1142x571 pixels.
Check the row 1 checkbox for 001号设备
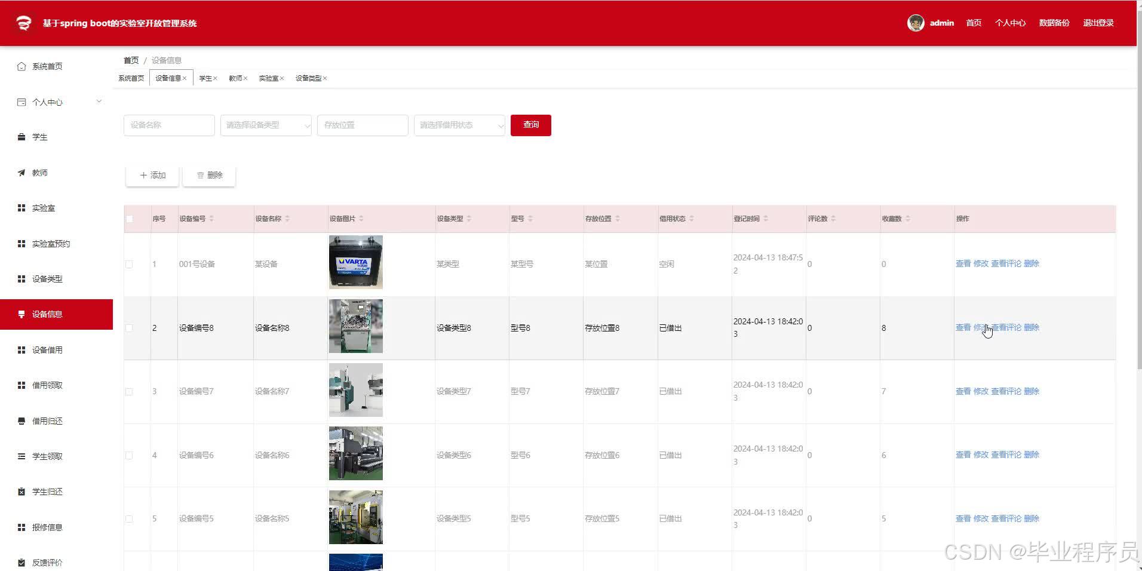[129, 264]
